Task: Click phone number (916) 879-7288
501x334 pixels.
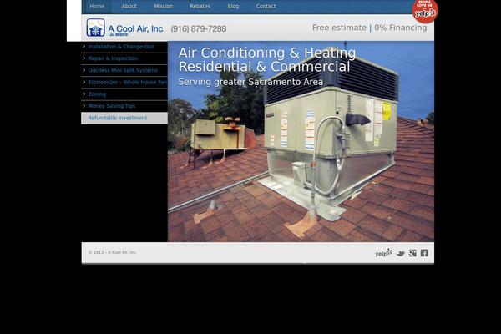Action: click(x=199, y=28)
